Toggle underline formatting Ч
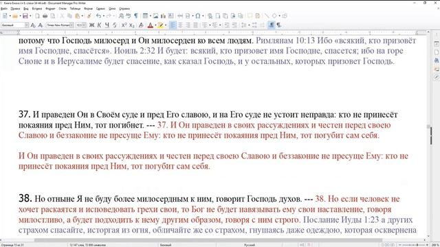The height and width of the screenshot is (247, 440). [107, 25]
